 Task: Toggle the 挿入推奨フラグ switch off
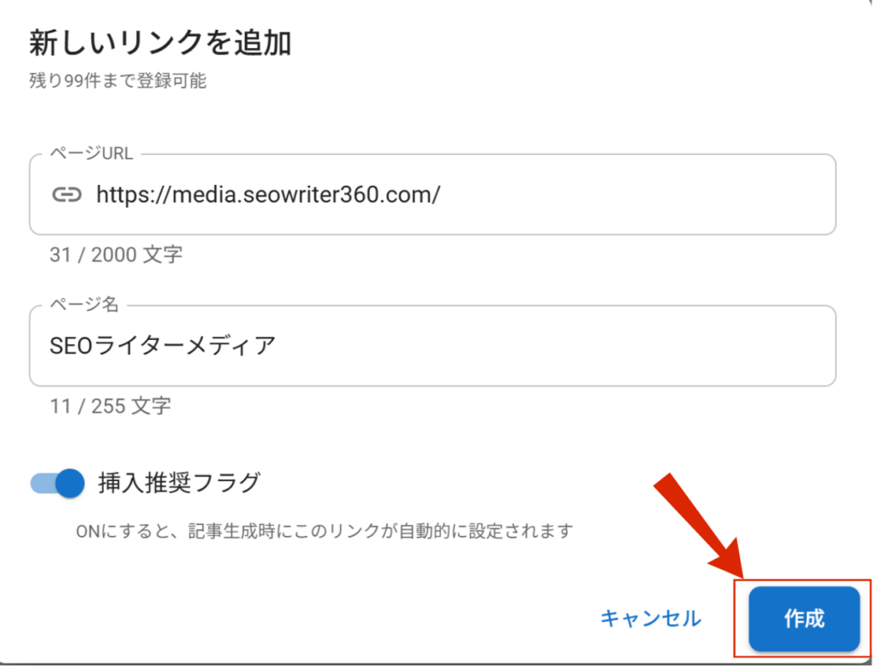[58, 484]
